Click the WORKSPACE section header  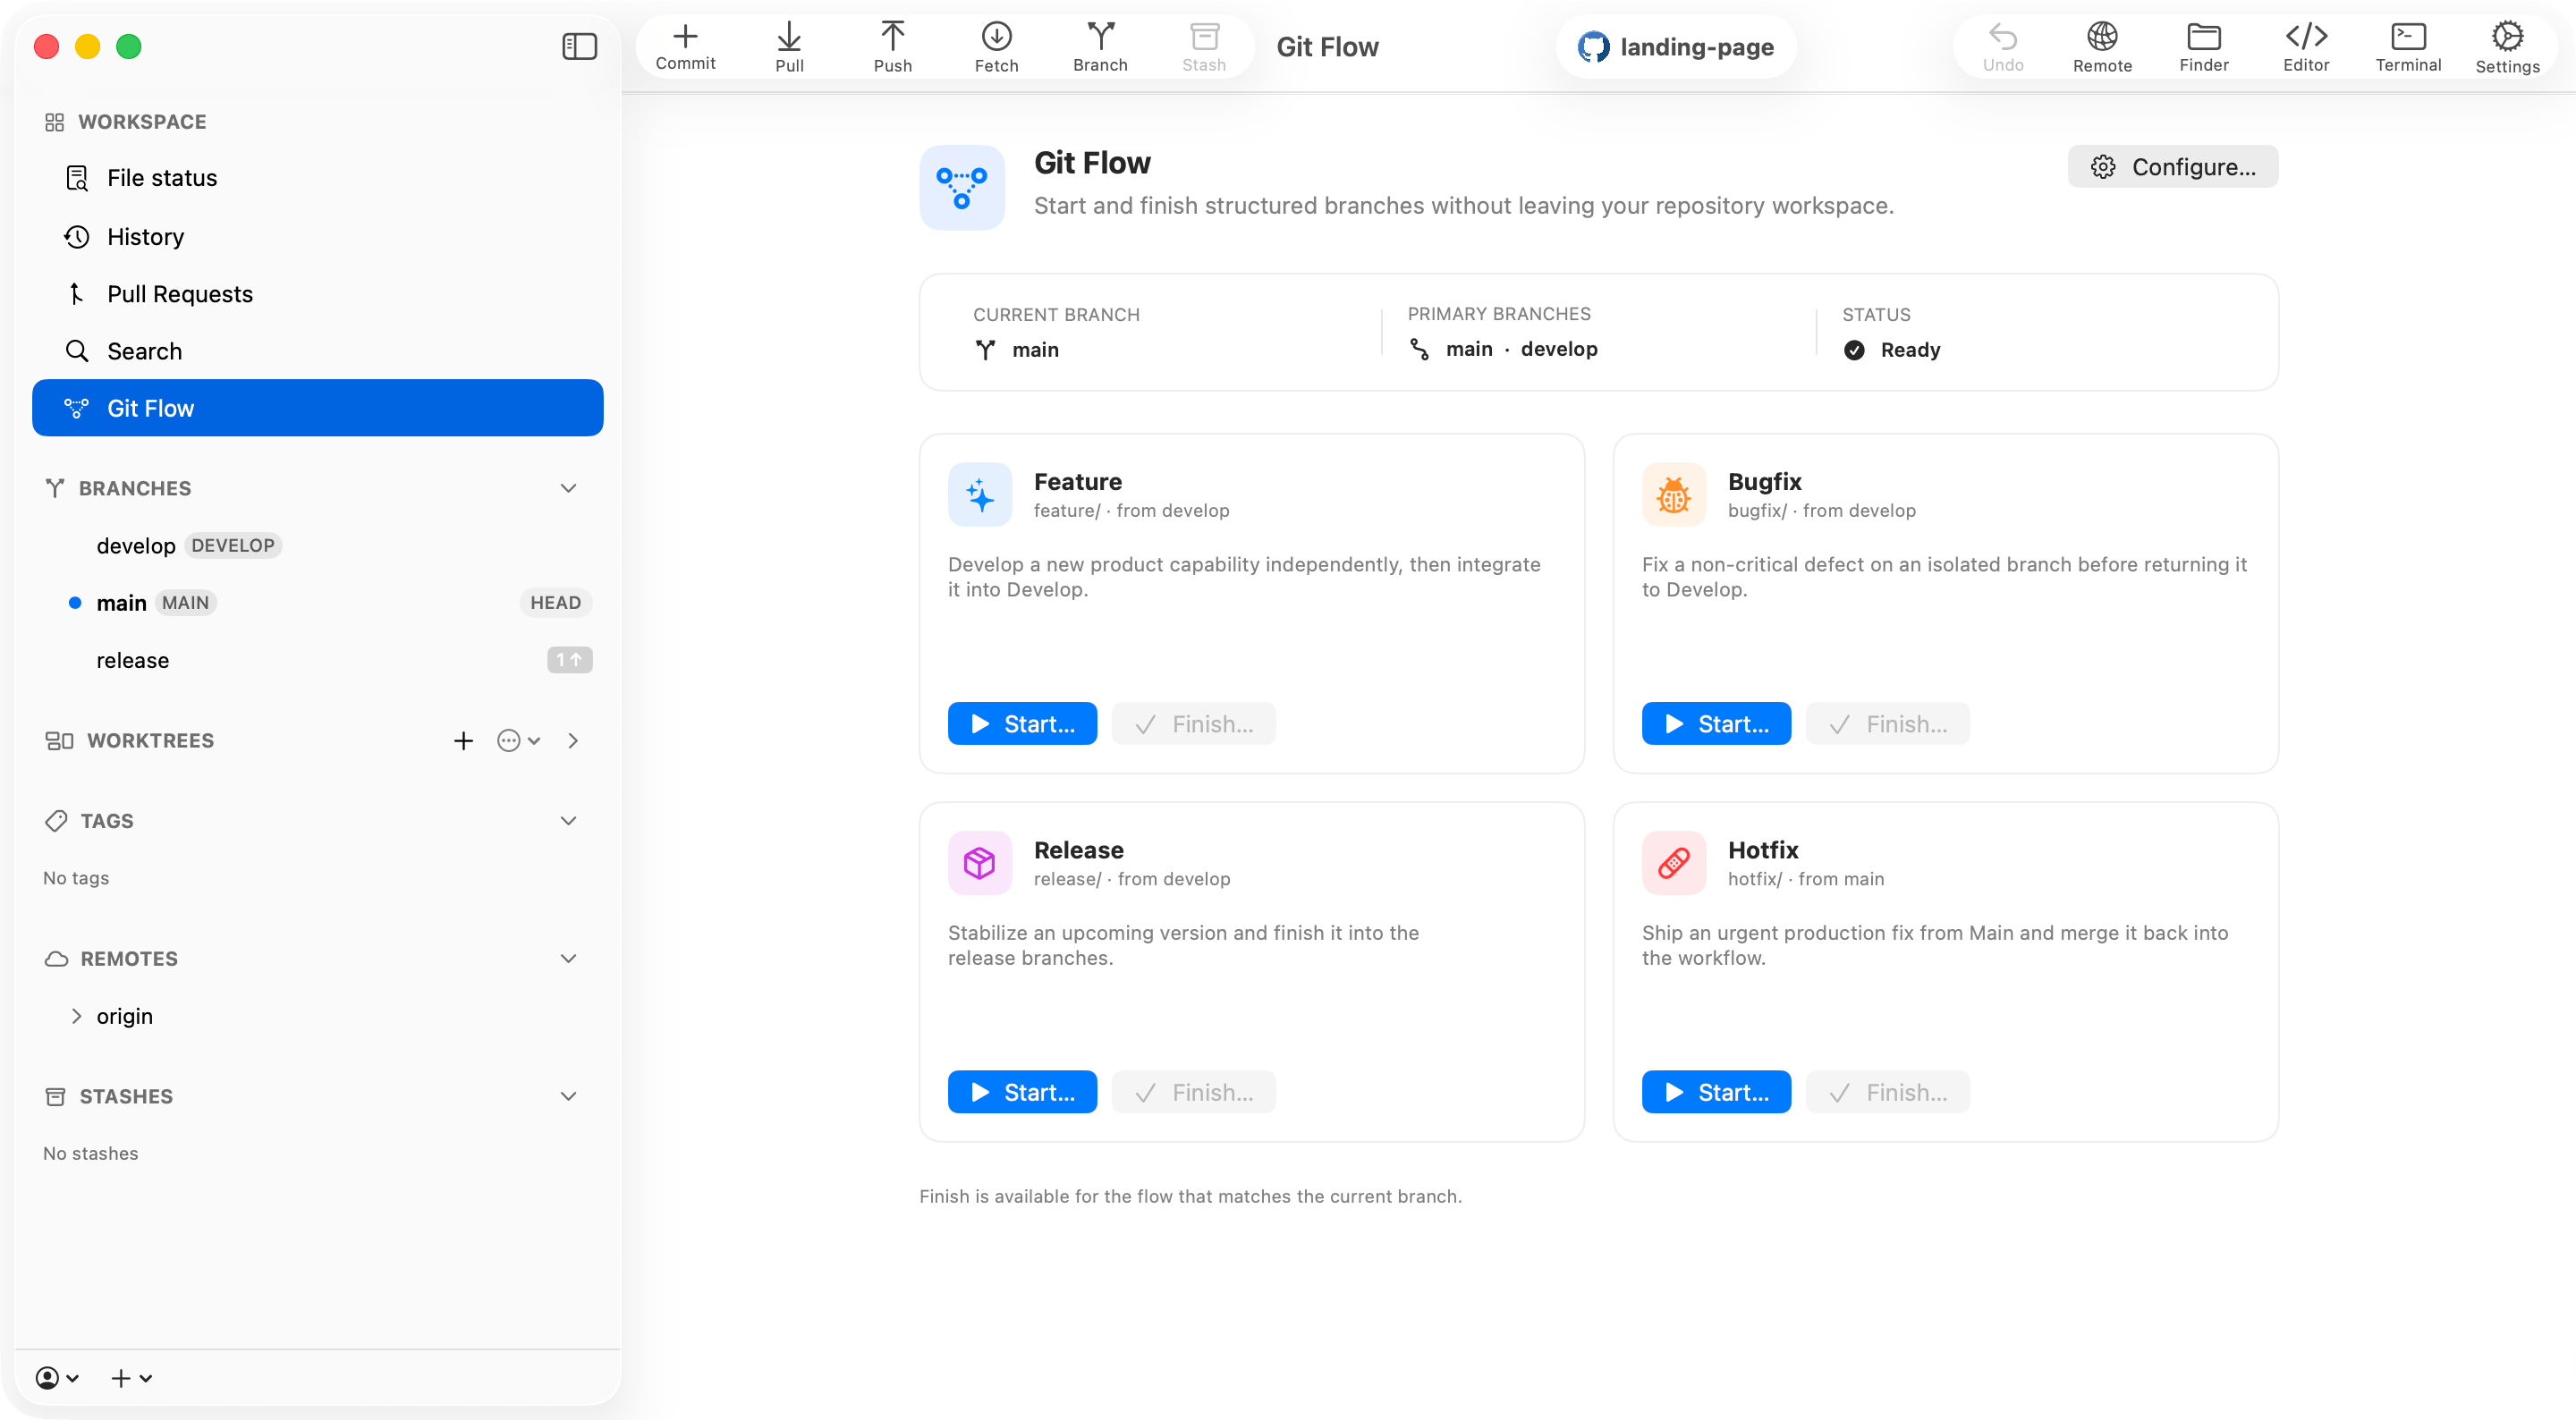tap(125, 122)
